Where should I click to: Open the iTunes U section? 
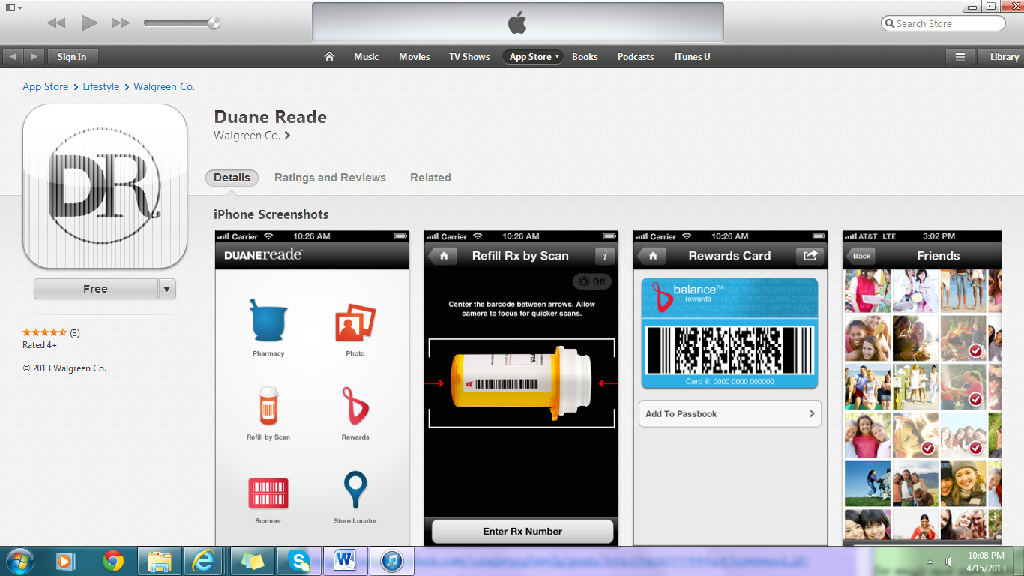(x=692, y=57)
